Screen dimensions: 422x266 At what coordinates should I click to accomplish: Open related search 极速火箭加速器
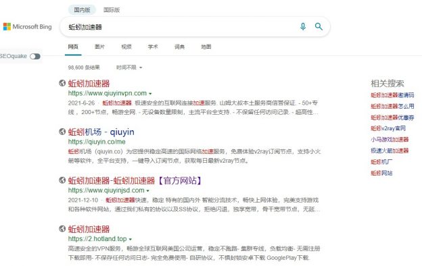(x=390, y=151)
